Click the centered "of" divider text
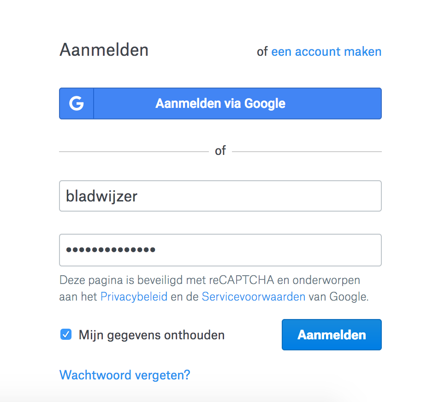 tap(220, 151)
